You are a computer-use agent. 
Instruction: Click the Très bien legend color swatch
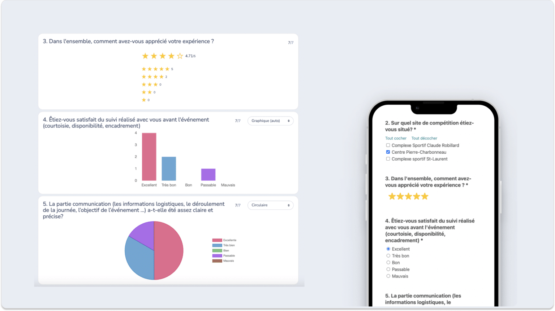[217, 245]
